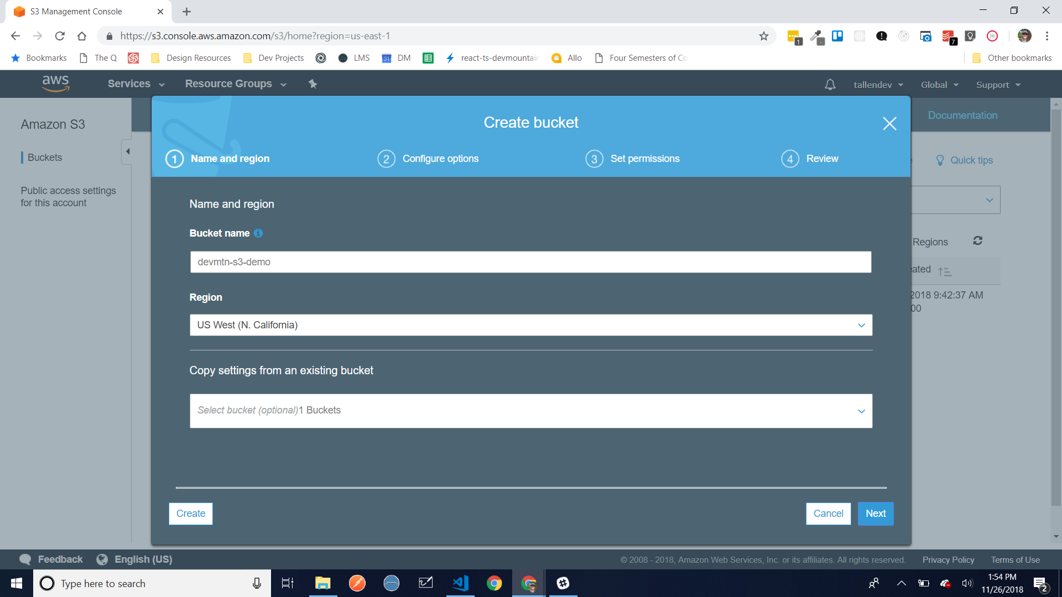Open the Select bucket optional dropdown

[530, 411]
